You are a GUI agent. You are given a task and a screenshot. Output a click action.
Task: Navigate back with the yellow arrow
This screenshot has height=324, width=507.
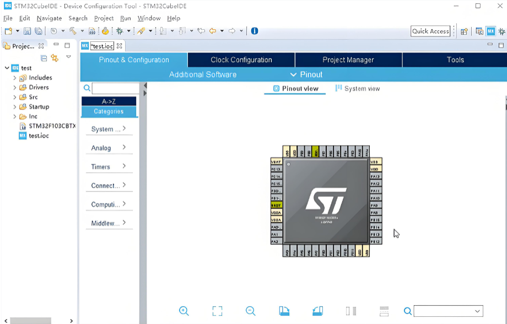212,31
